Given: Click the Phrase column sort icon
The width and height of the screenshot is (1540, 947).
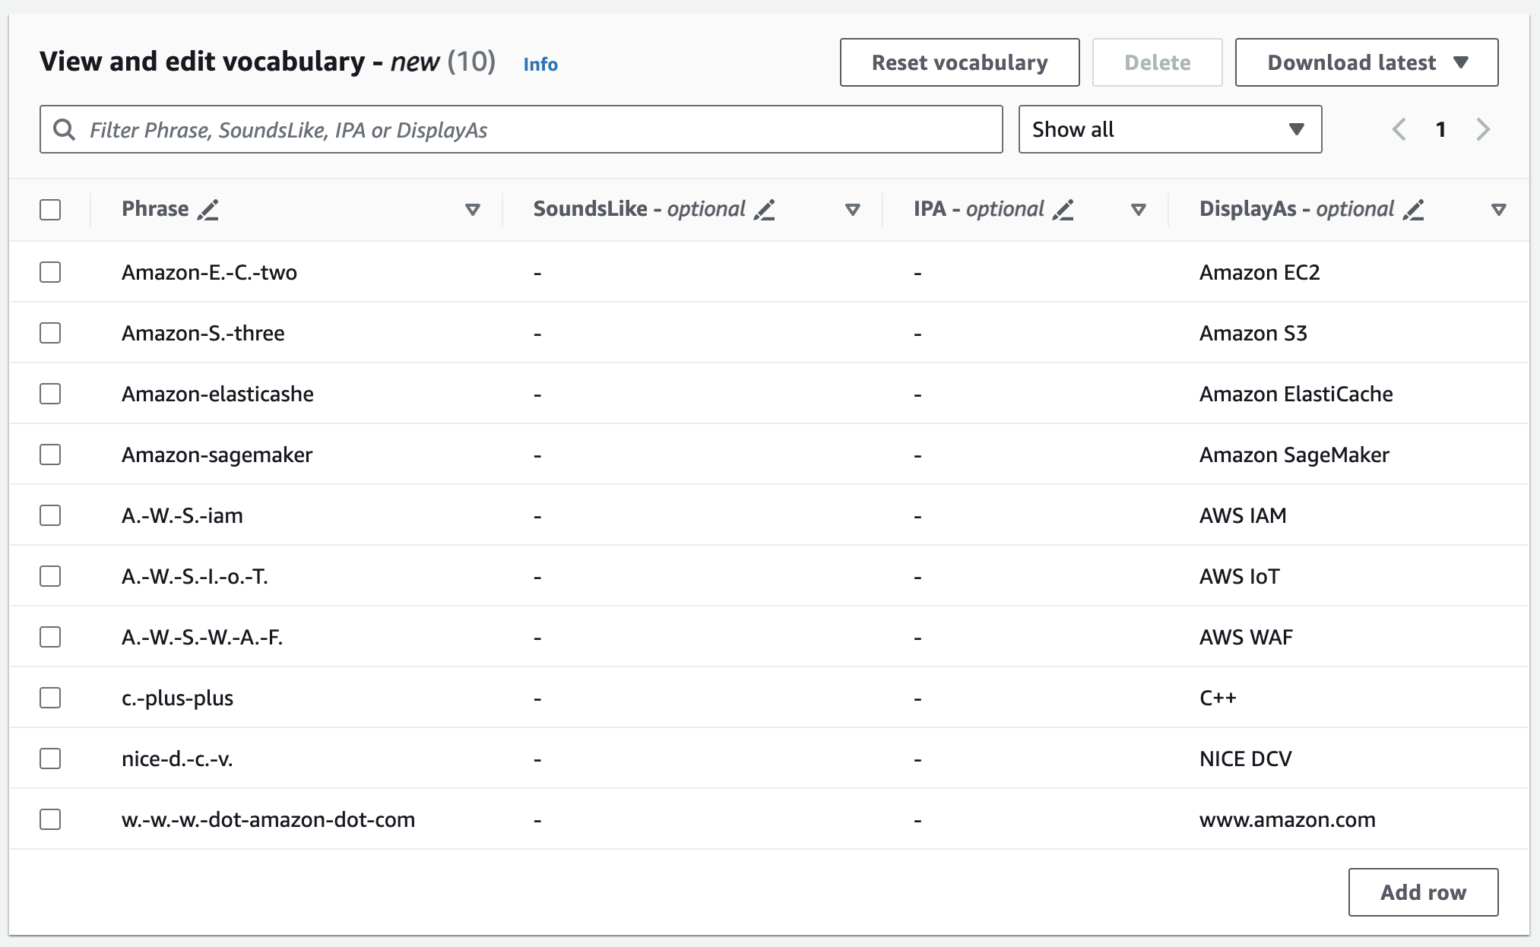Looking at the screenshot, I should tap(473, 209).
